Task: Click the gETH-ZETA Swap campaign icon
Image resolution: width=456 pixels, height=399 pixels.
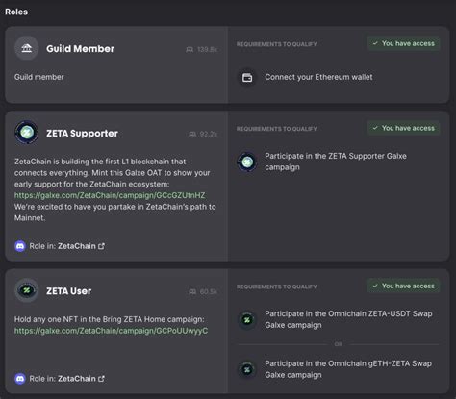Action: pos(247,369)
